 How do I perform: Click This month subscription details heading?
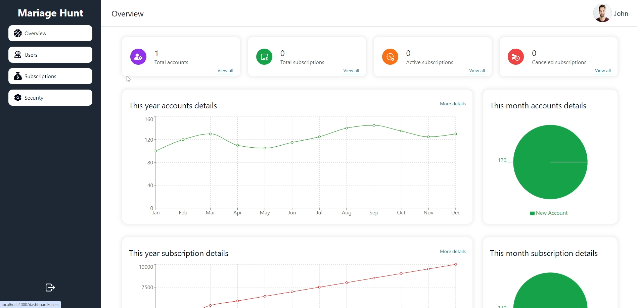(544, 253)
